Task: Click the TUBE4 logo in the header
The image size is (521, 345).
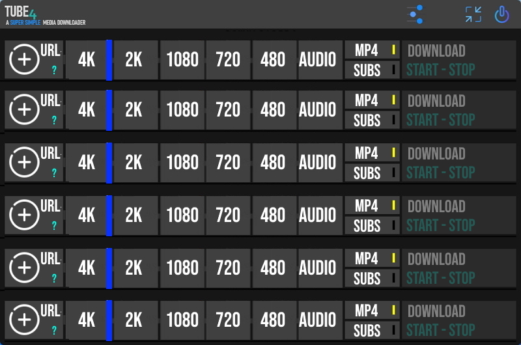Action: click(x=21, y=12)
